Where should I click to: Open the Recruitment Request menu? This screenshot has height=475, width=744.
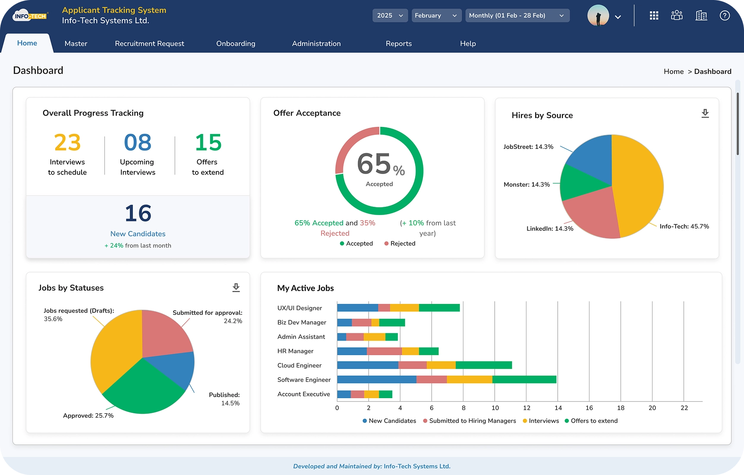pos(149,43)
